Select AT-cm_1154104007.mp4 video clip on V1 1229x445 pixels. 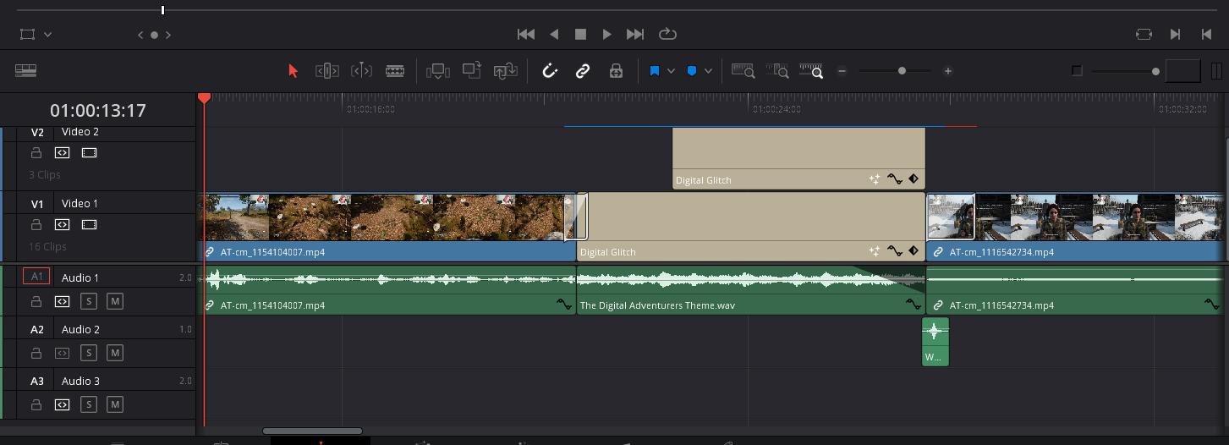[x=387, y=227]
